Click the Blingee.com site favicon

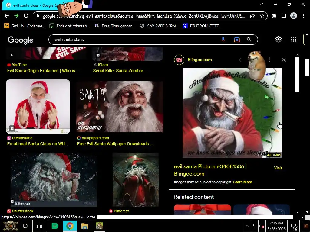[x=179, y=60]
